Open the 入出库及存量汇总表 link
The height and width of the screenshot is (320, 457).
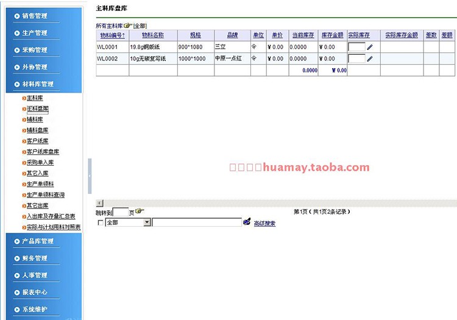pyautogui.click(x=51, y=217)
